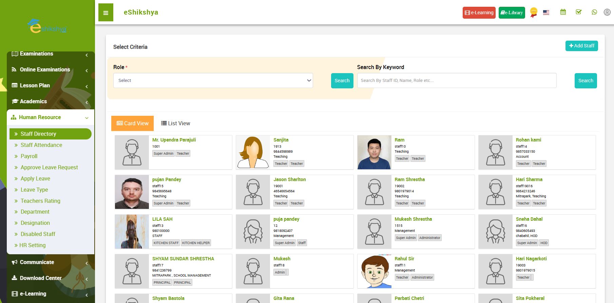Click the user profile avatar icon
Viewport: 614px width, 303px height.
coord(607,12)
